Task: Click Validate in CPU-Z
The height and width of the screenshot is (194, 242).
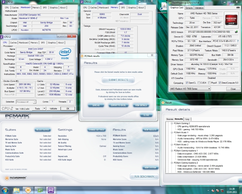Action: click(54, 109)
